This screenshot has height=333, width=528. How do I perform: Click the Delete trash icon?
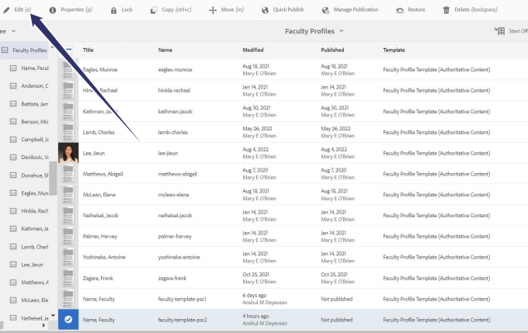[446, 10]
